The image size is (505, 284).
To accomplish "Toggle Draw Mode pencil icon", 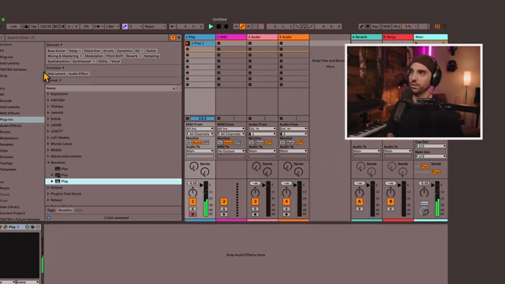I will [x=361, y=26].
